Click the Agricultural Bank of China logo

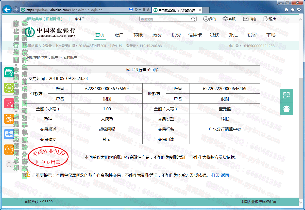click(x=50, y=32)
